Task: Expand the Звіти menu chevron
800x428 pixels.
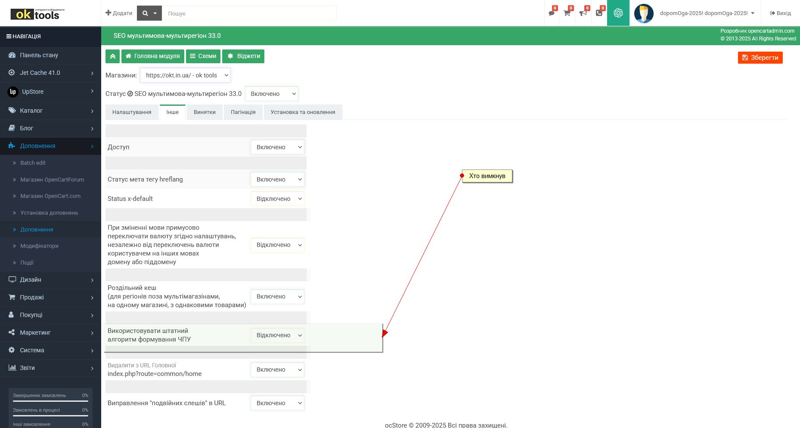Action: pyautogui.click(x=92, y=368)
